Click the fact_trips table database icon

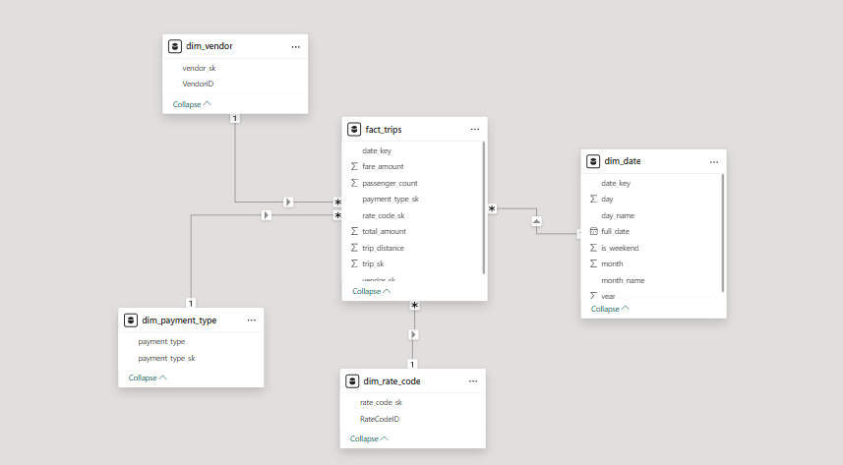pyautogui.click(x=354, y=129)
